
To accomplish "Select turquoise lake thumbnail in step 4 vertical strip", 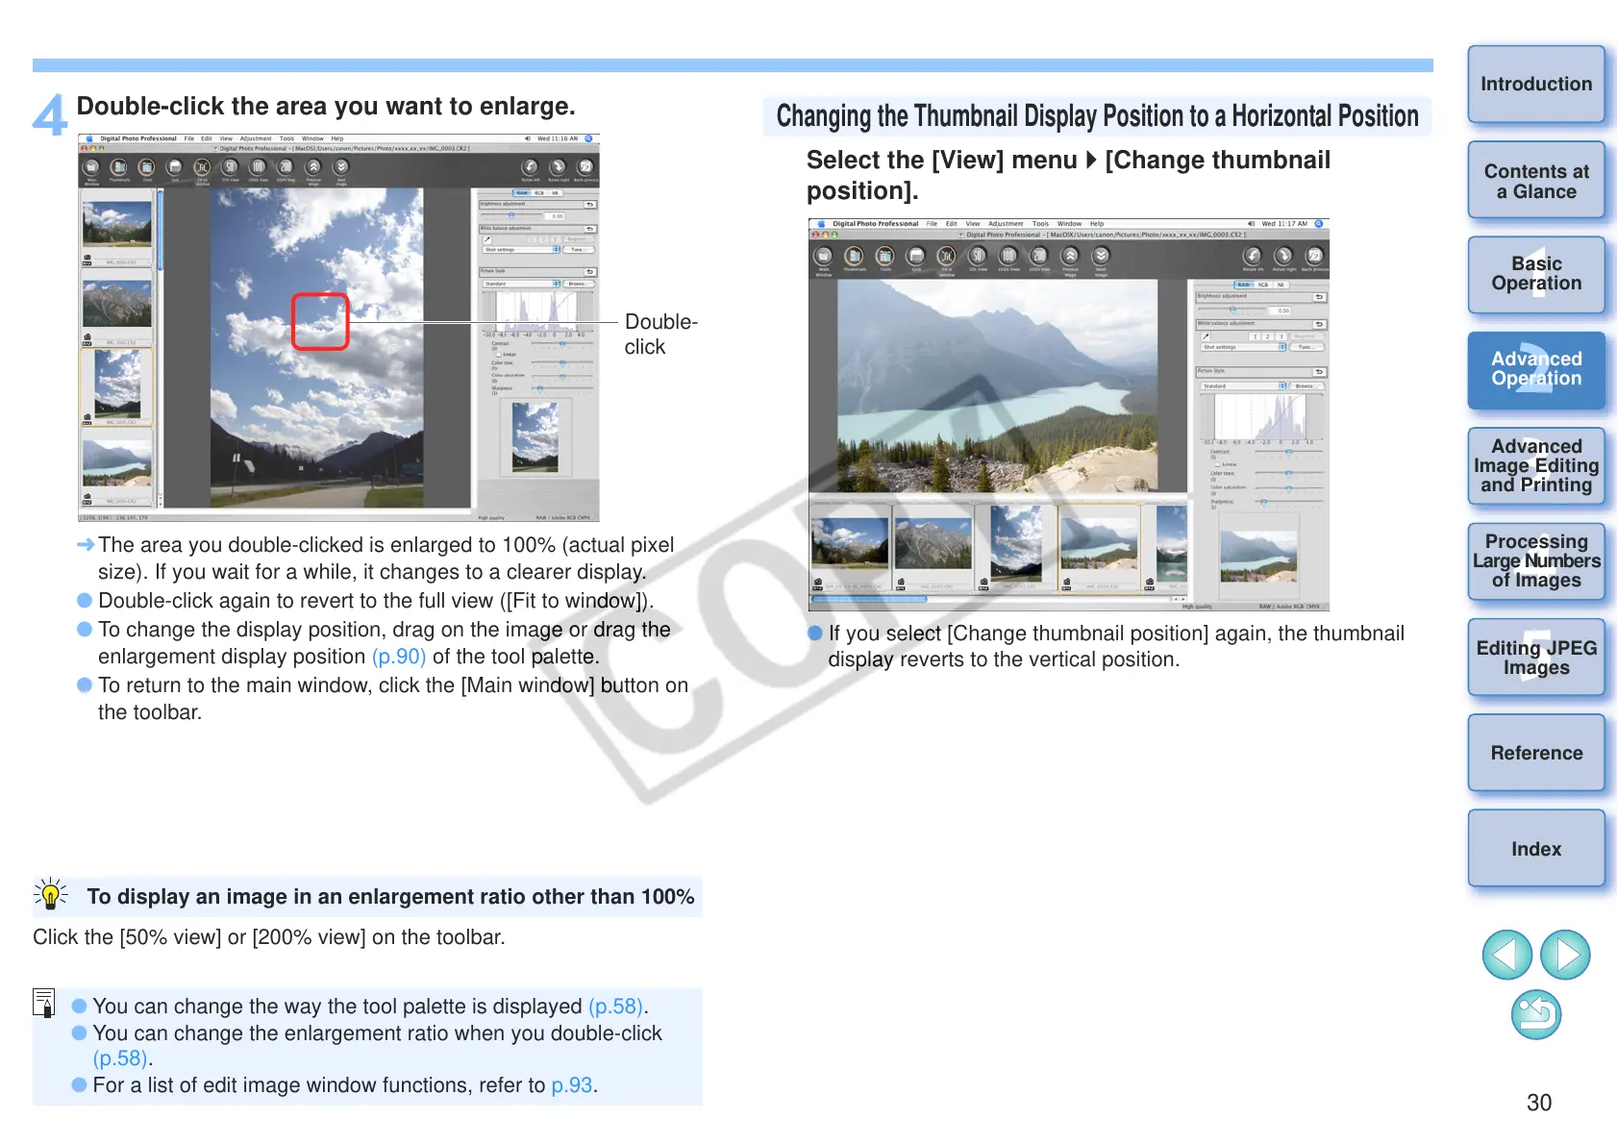I will click(x=117, y=465).
